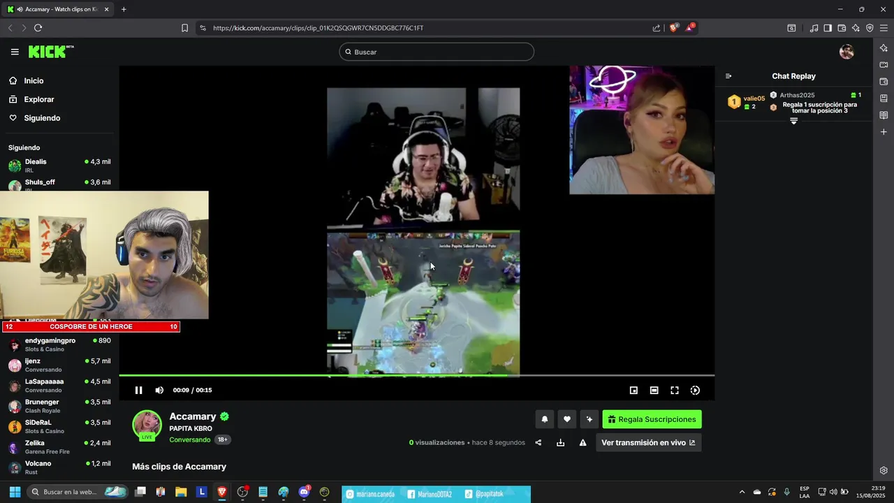Expand gift leaderboard with down chevron
Image resolution: width=894 pixels, height=503 pixels.
tap(793, 121)
